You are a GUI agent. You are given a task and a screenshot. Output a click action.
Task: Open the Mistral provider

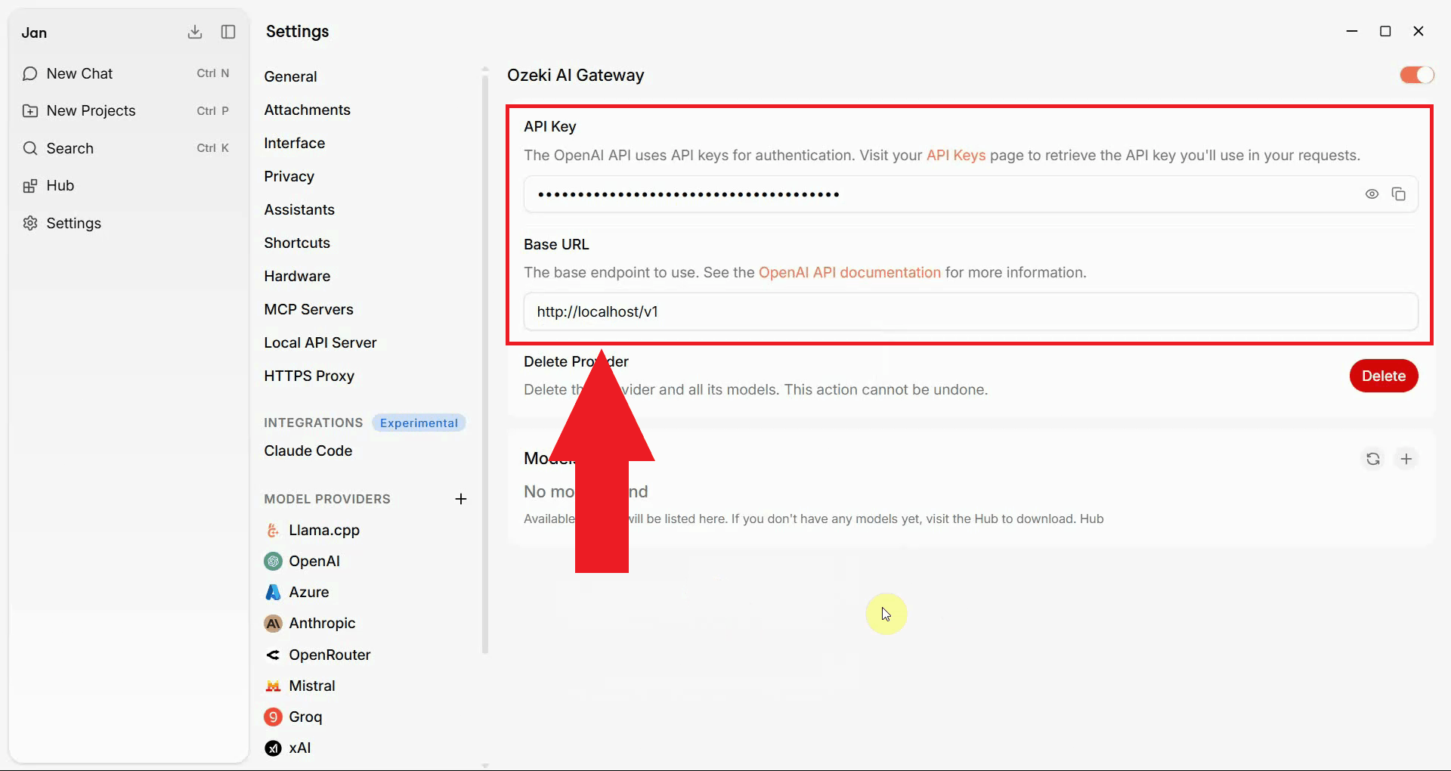click(x=311, y=686)
